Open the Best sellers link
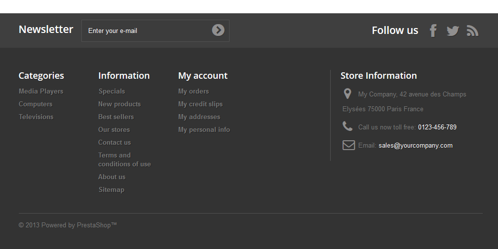Screen dimensions: 498x249 (x=116, y=117)
